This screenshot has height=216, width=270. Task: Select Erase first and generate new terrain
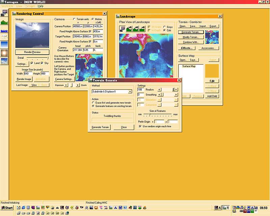[x=93, y=102]
